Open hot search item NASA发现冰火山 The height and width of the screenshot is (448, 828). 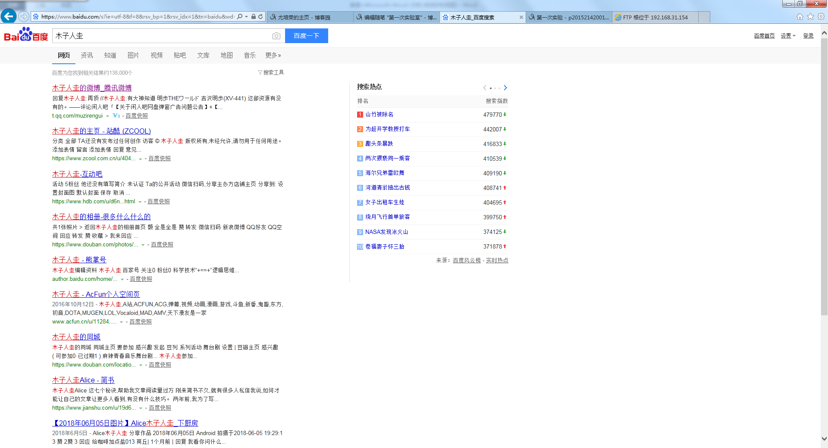(x=386, y=232)
